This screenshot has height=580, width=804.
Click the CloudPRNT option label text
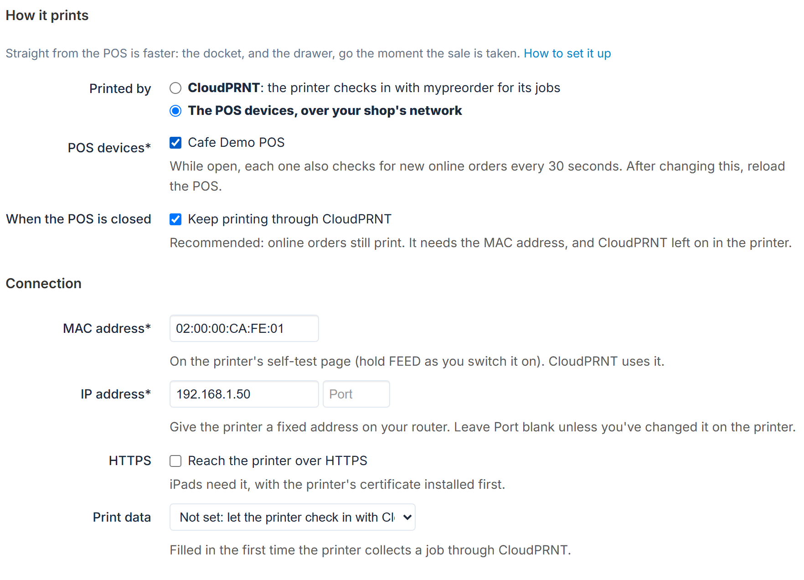tap(374, 88)
